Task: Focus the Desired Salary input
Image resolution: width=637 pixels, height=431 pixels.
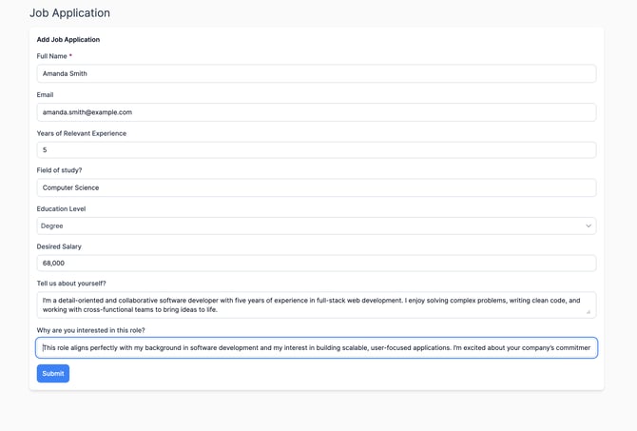Action: tap(316, 264)
